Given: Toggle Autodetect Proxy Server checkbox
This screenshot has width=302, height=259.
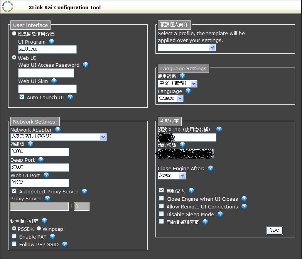Looking at the screenshot, I should coord(14,191).
